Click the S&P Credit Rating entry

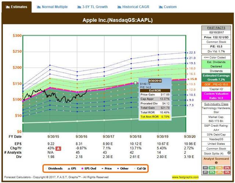pos(216,128)
